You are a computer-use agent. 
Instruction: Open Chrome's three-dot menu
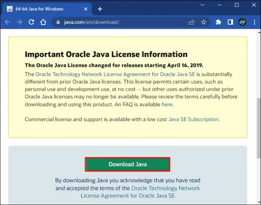[254, 22]
